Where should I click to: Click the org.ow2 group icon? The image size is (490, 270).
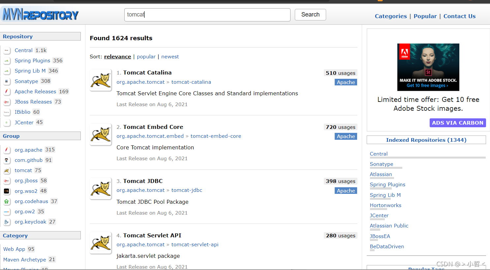coord(7,212)
